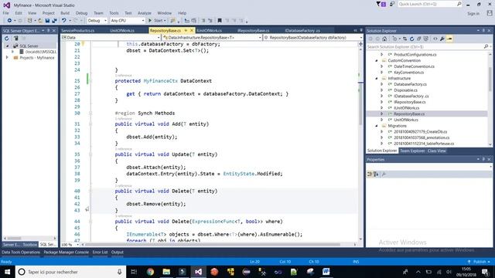
Task: Open the Build menu
Action: pyautogui.click(x=65, y=13)
